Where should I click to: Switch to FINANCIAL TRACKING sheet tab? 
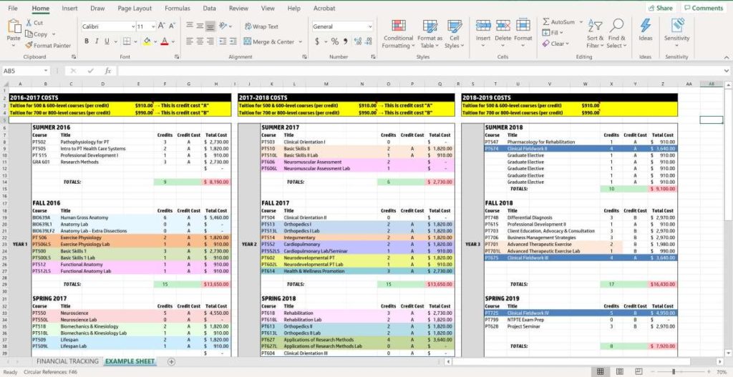tap(67, 361)
